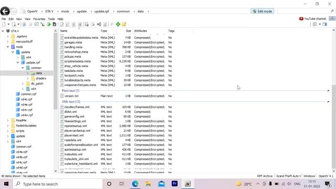Open the File menu
Viewport: 336px width, 189px height.
click(x=4, y=19)
